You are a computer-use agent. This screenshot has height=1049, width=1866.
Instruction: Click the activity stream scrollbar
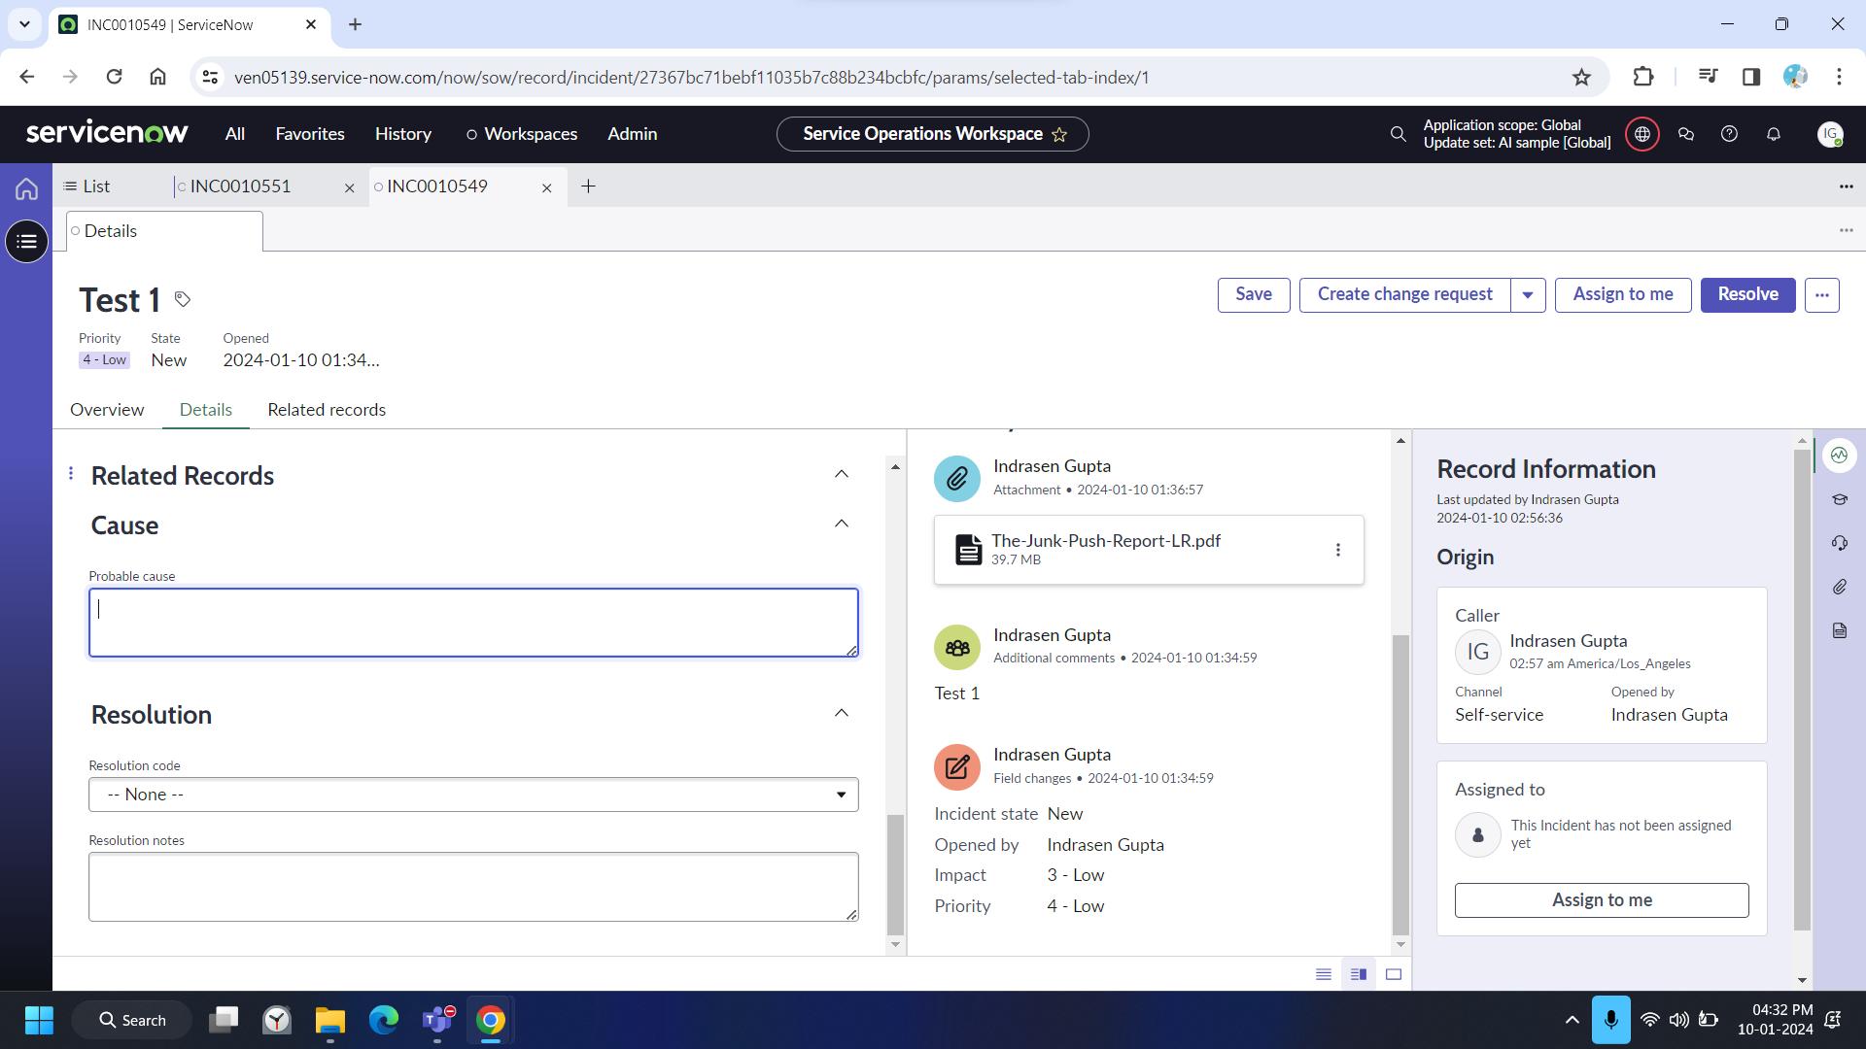tap(1400, 785)
